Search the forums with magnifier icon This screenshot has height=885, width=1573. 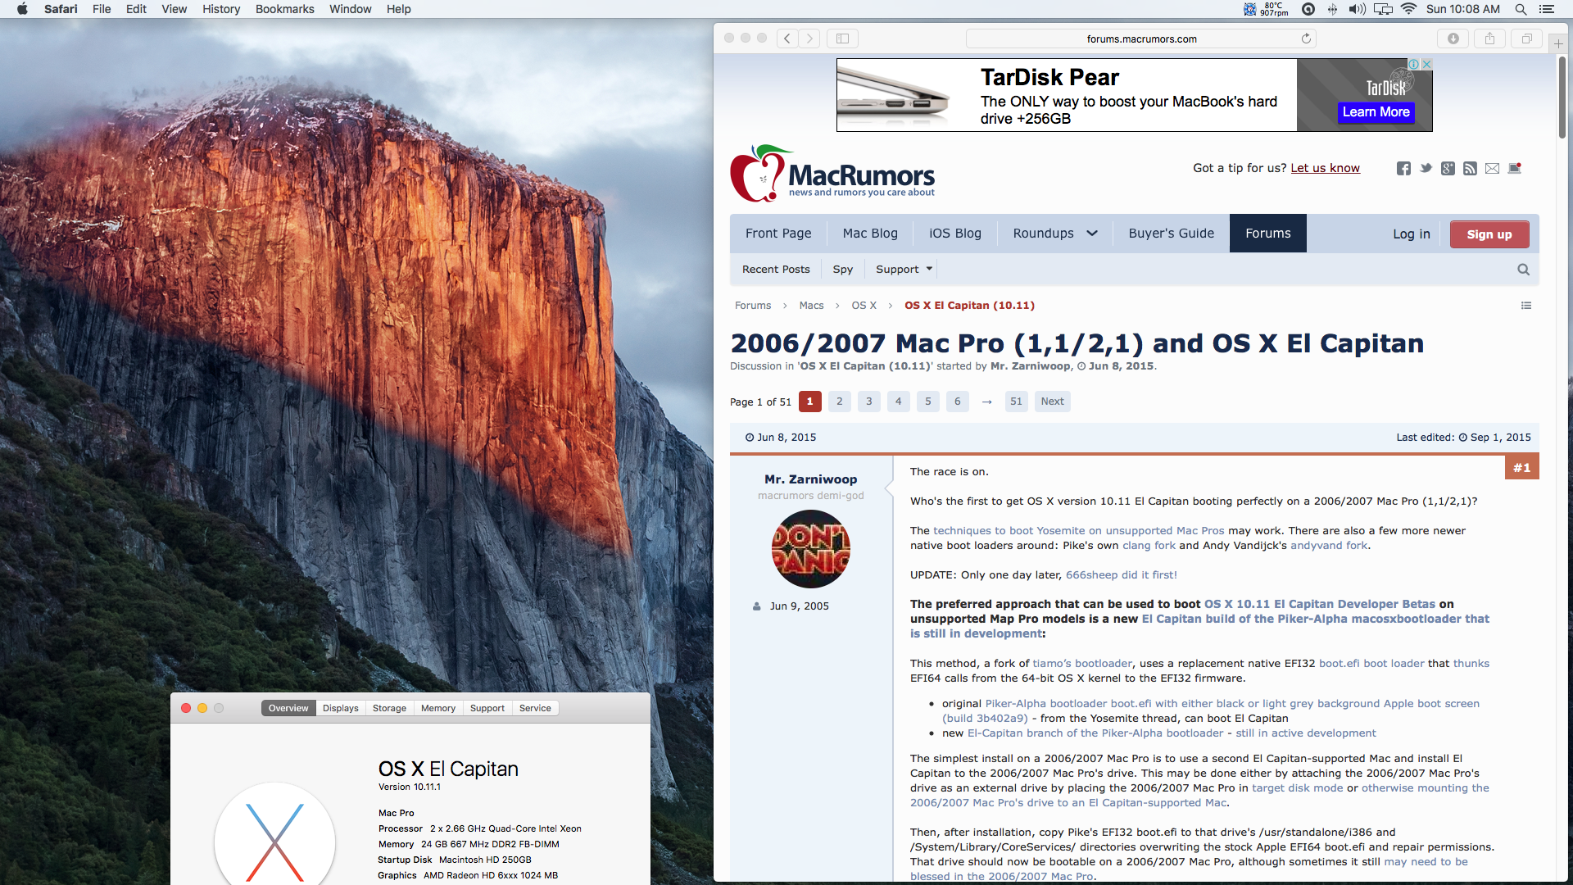point(1523,270)
